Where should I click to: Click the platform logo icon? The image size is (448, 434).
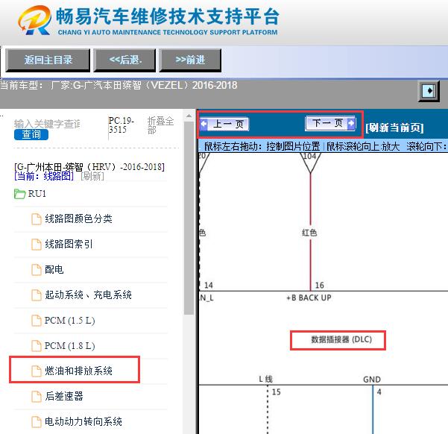pos(34,19)
